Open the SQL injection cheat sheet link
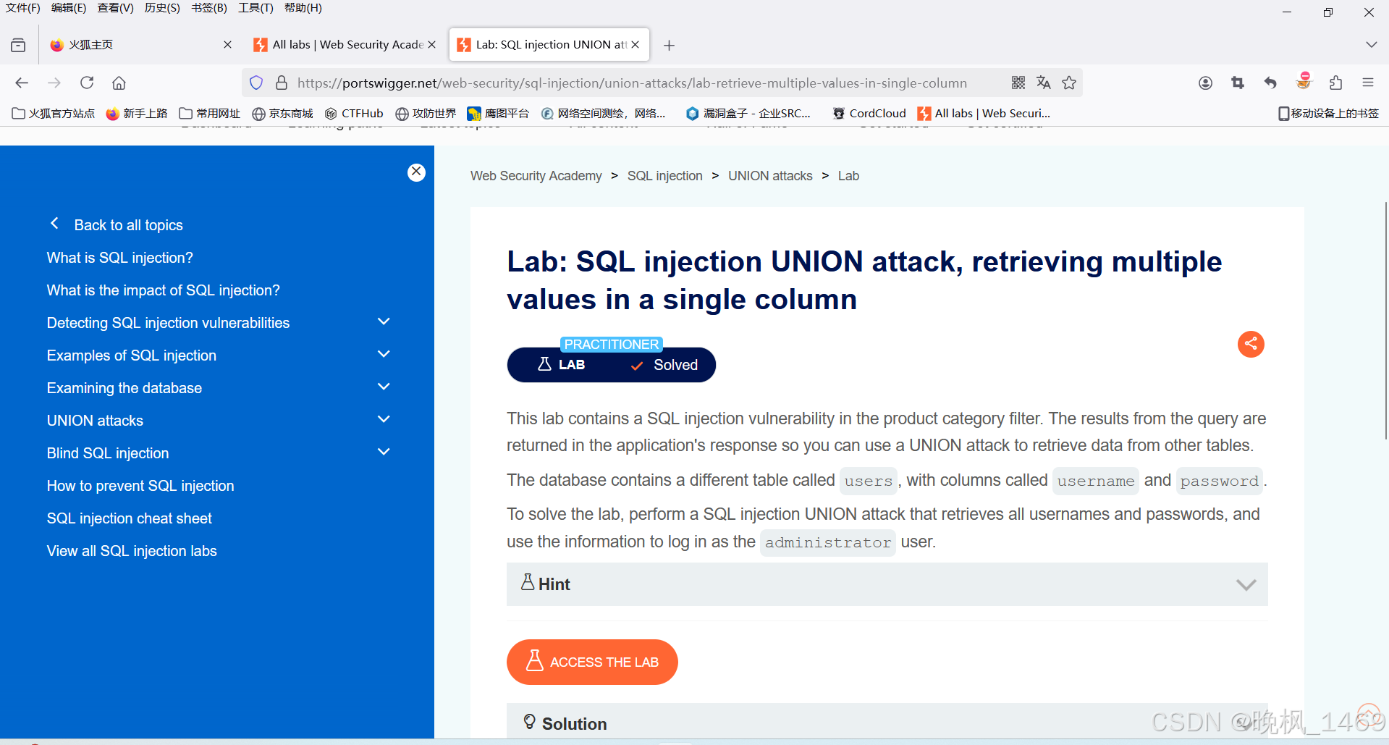The height and width of the screenshot is (745, 1389). pyautogui.click(x=129, y=518)
